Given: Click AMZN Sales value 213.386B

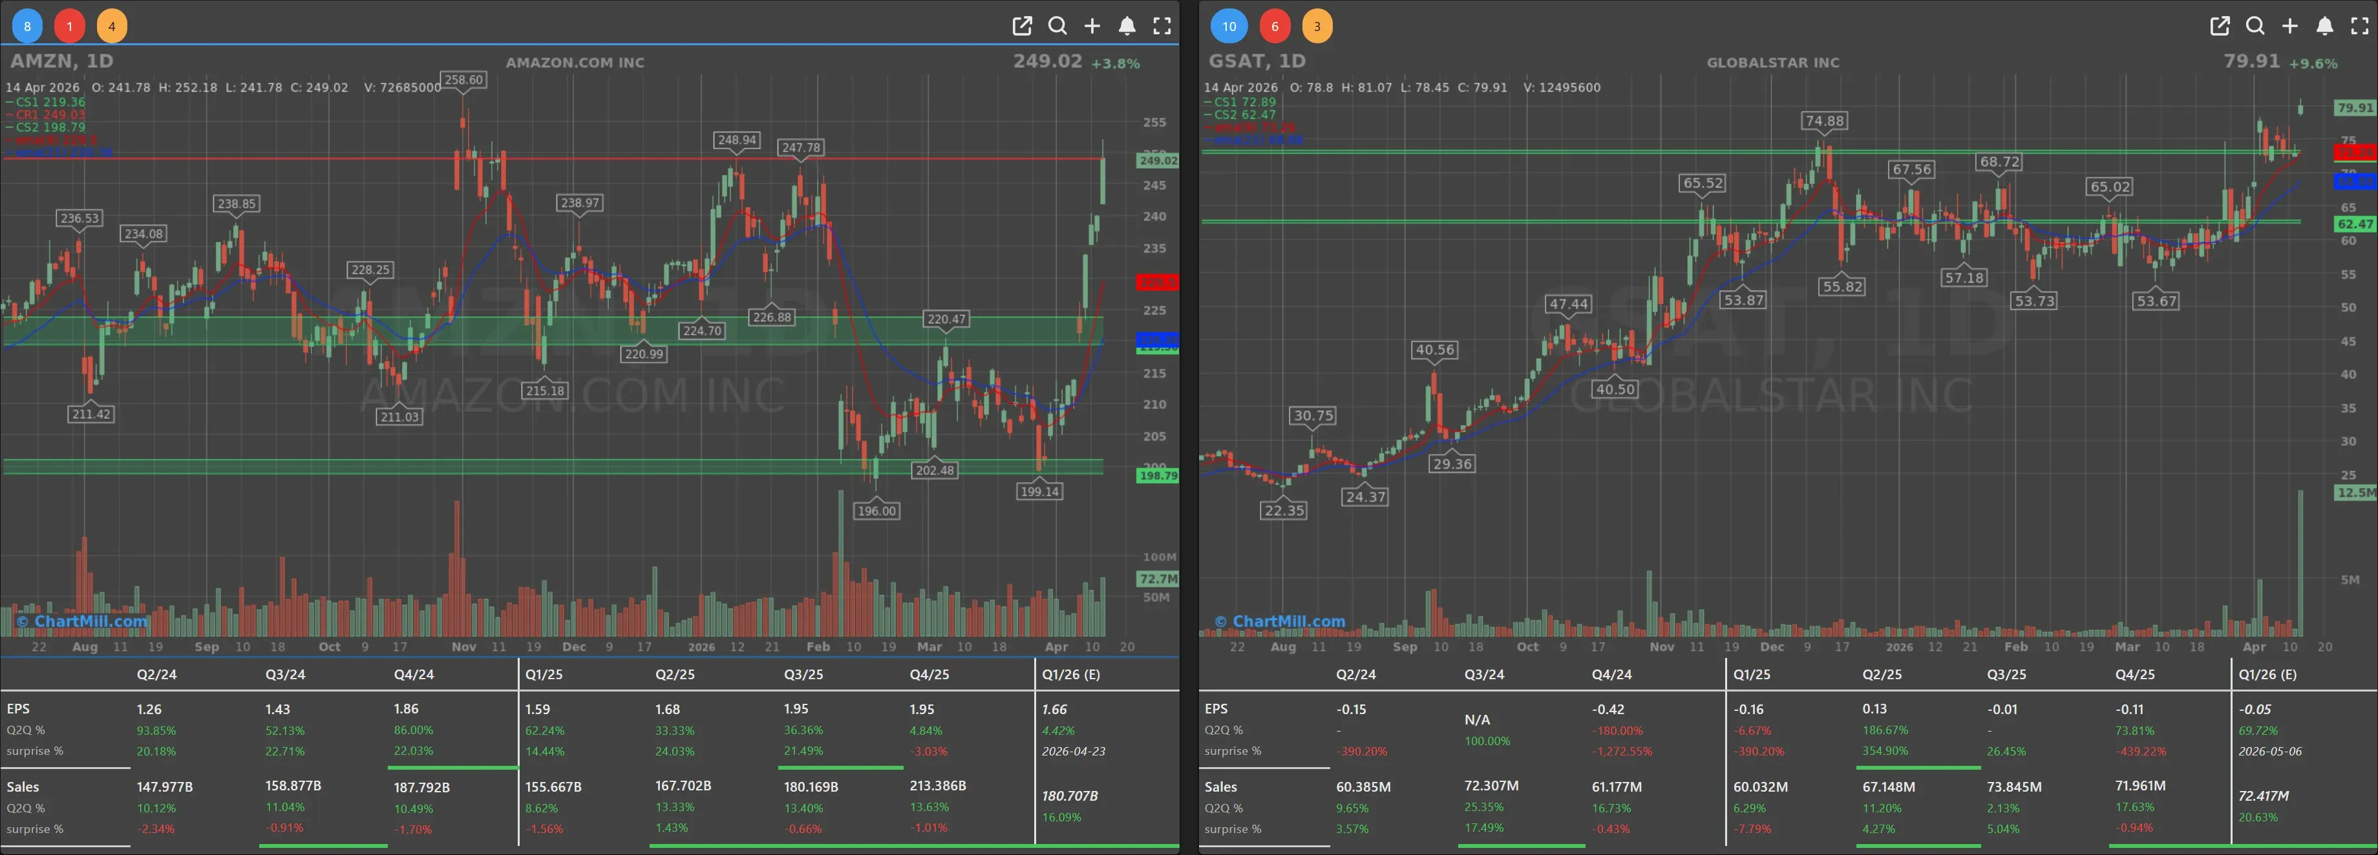Looking at the screenshot, I should 938,786.
